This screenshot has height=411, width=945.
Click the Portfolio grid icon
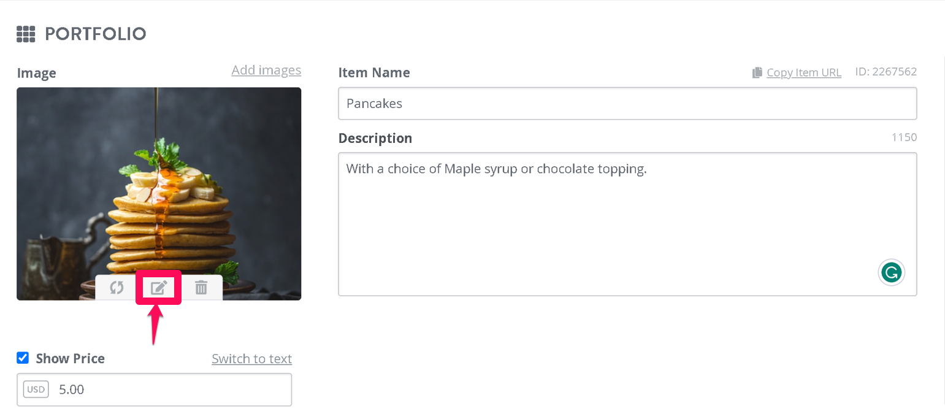(x=26, y=34)
